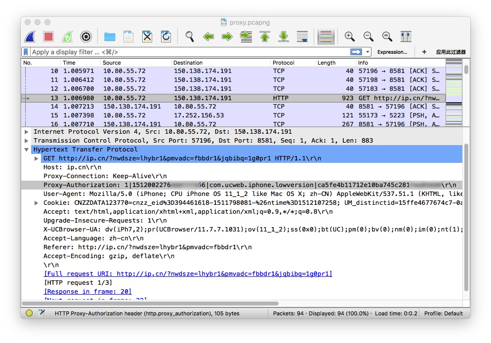Open a capture file with folder icon
Viewport: 491px width, 343px height.
[x=110, y=37]
